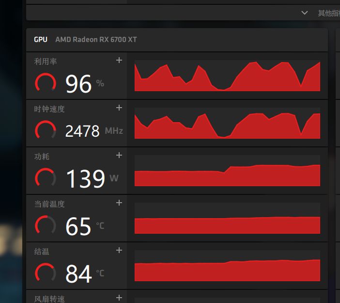Screen dimensions: 340x303
Task: Click the plus icon for 结温
Action: tap(119, 250)
